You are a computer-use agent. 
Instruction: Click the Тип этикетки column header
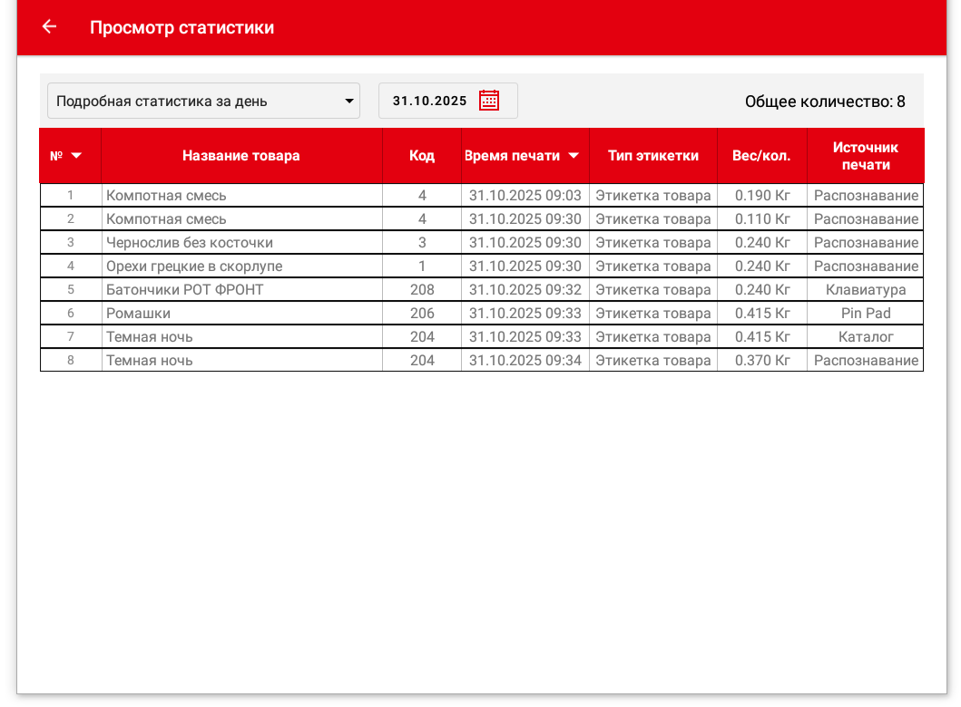[652, 156]
